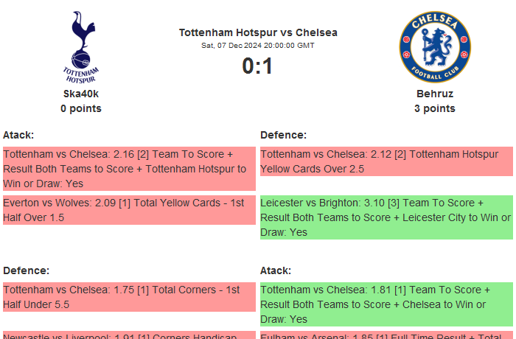Click the Tottenham Hotspur club crest
Screen dimensions: 516x339
[81, 46]
